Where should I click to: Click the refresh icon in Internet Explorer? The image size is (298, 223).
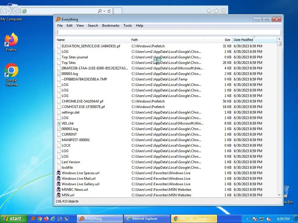pyautogui.click(x=109, y=11)
